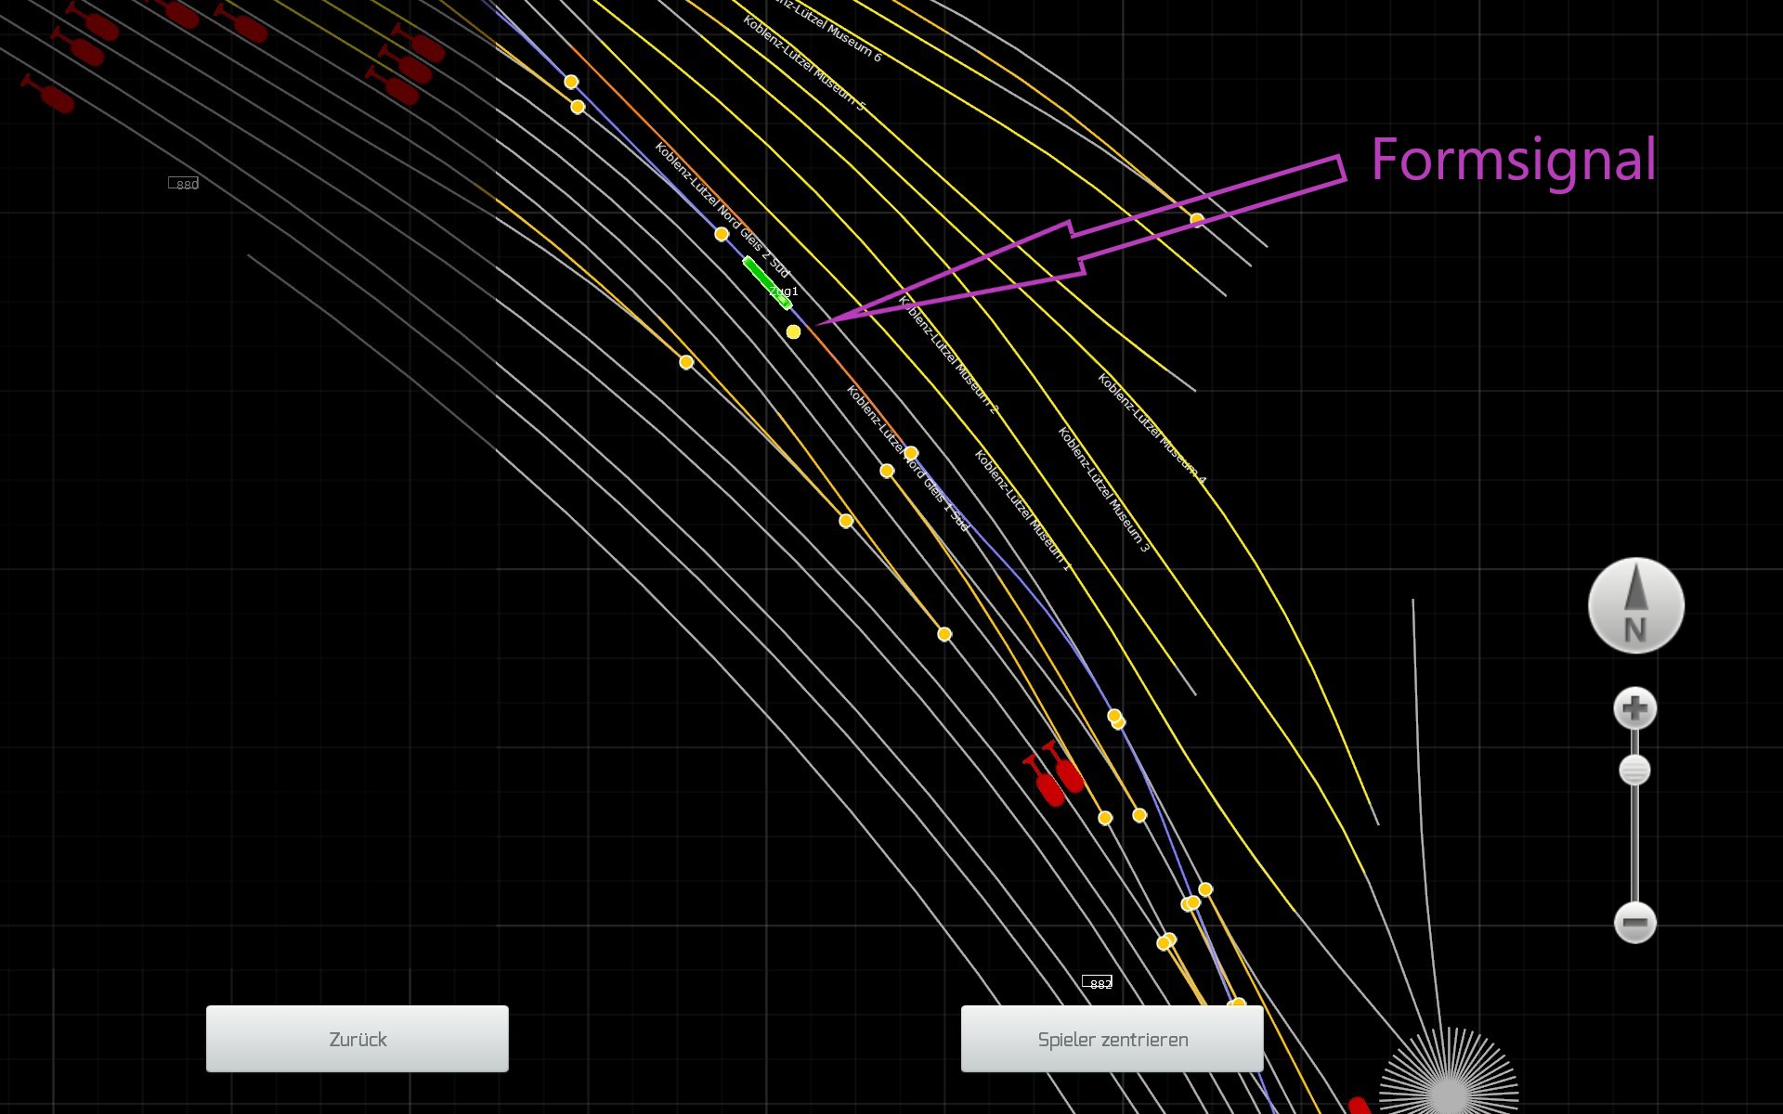1783x1114 pixels.
Task: Toggle the switch marker on the far-left orange branch
Action: pyautogui.click(x=686, y=362)
